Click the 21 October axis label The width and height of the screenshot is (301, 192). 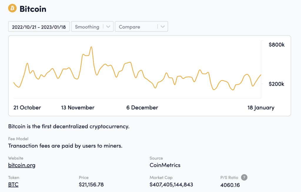27,108
